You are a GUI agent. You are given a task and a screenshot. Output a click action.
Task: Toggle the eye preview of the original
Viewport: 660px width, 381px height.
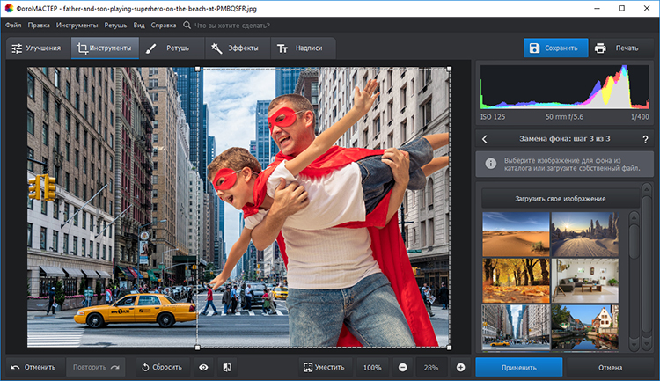pos(203,367)
